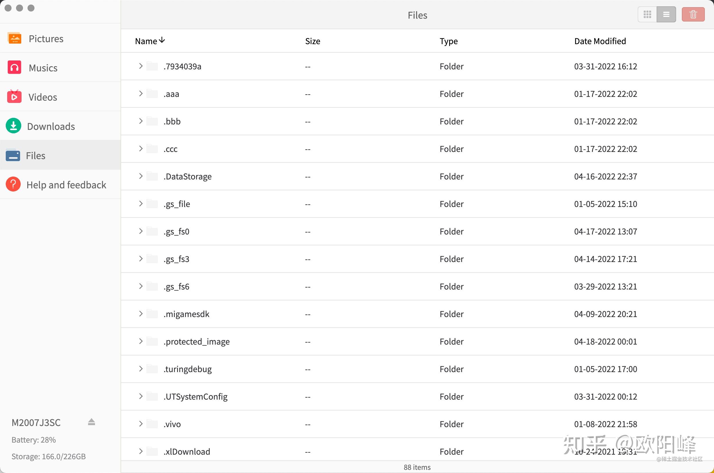Sort files by Size column
Screen dimensions: 714x473
[x=313, y=41]
